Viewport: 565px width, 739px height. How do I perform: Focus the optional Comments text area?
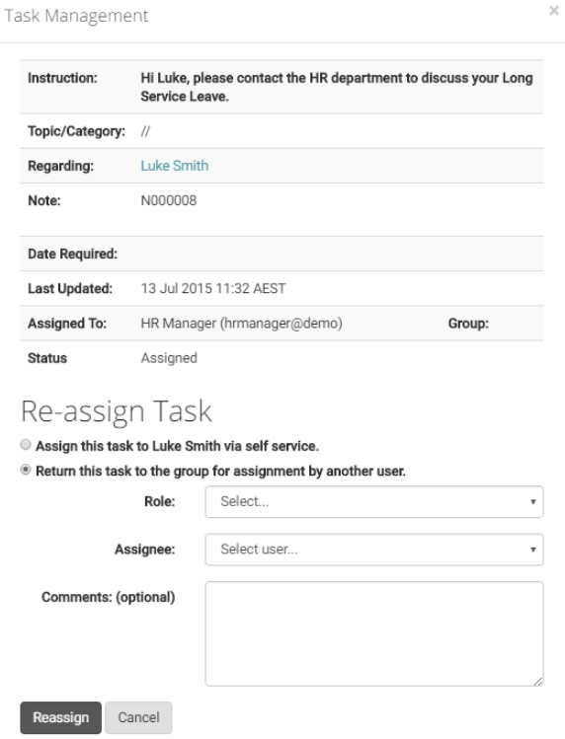tap(373, 633)
